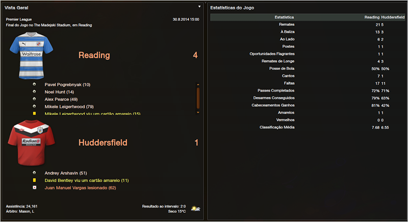Click the injury icon beside Juan Manuel Vargas
Viewport: 408px width, 222px height.
[34, 187]
